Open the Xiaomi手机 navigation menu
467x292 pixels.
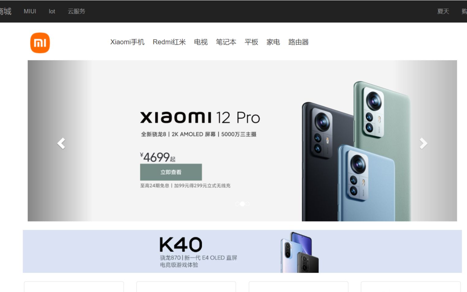(127, 42)
